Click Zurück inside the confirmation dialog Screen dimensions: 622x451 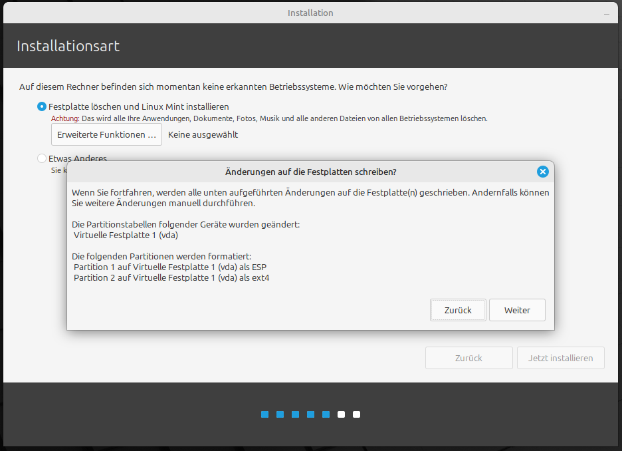point(458,310)
